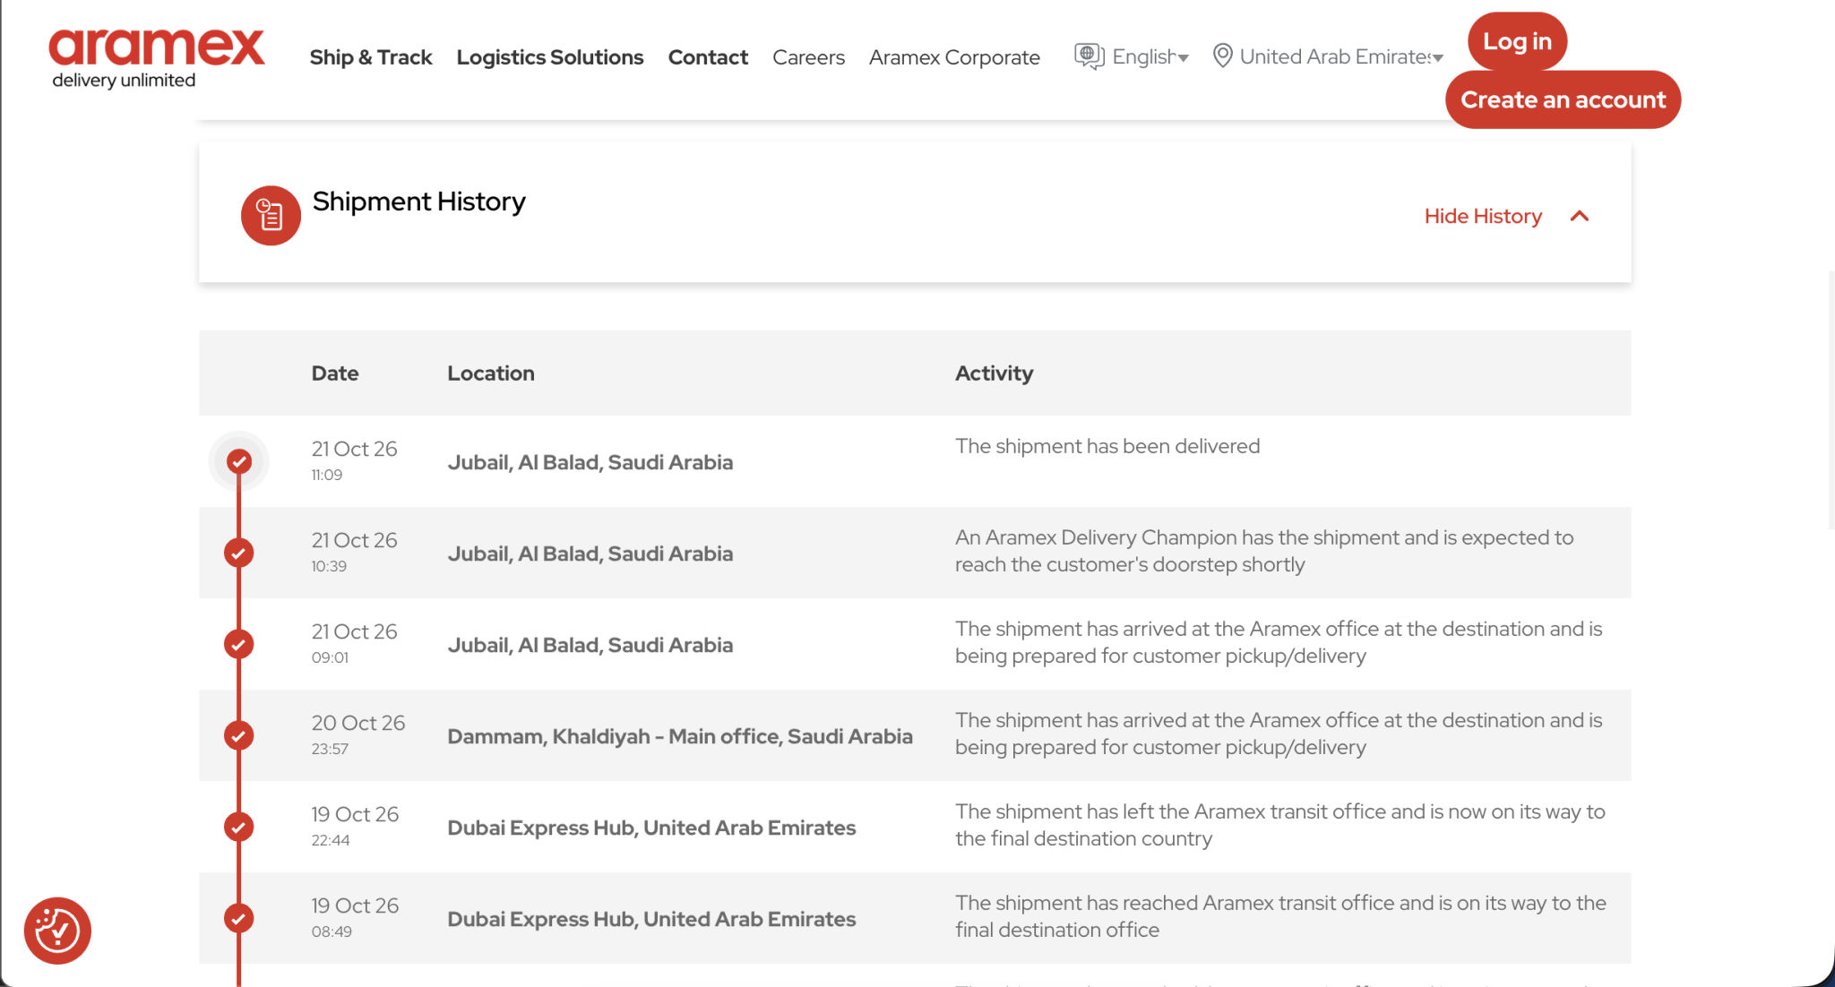Click the Date column header
Screen dimensions: 1835x987
pos(335,373)
